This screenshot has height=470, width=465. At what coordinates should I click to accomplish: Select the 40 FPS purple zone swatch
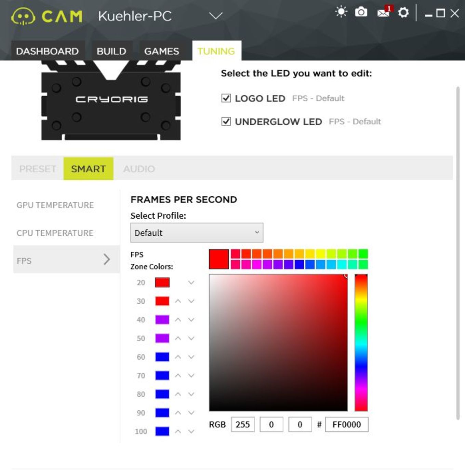(x=162, y=320)
